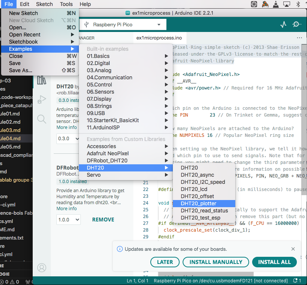Select the DHT20_offset example
The height and width of the screenshot is (285, 307).
204,196
